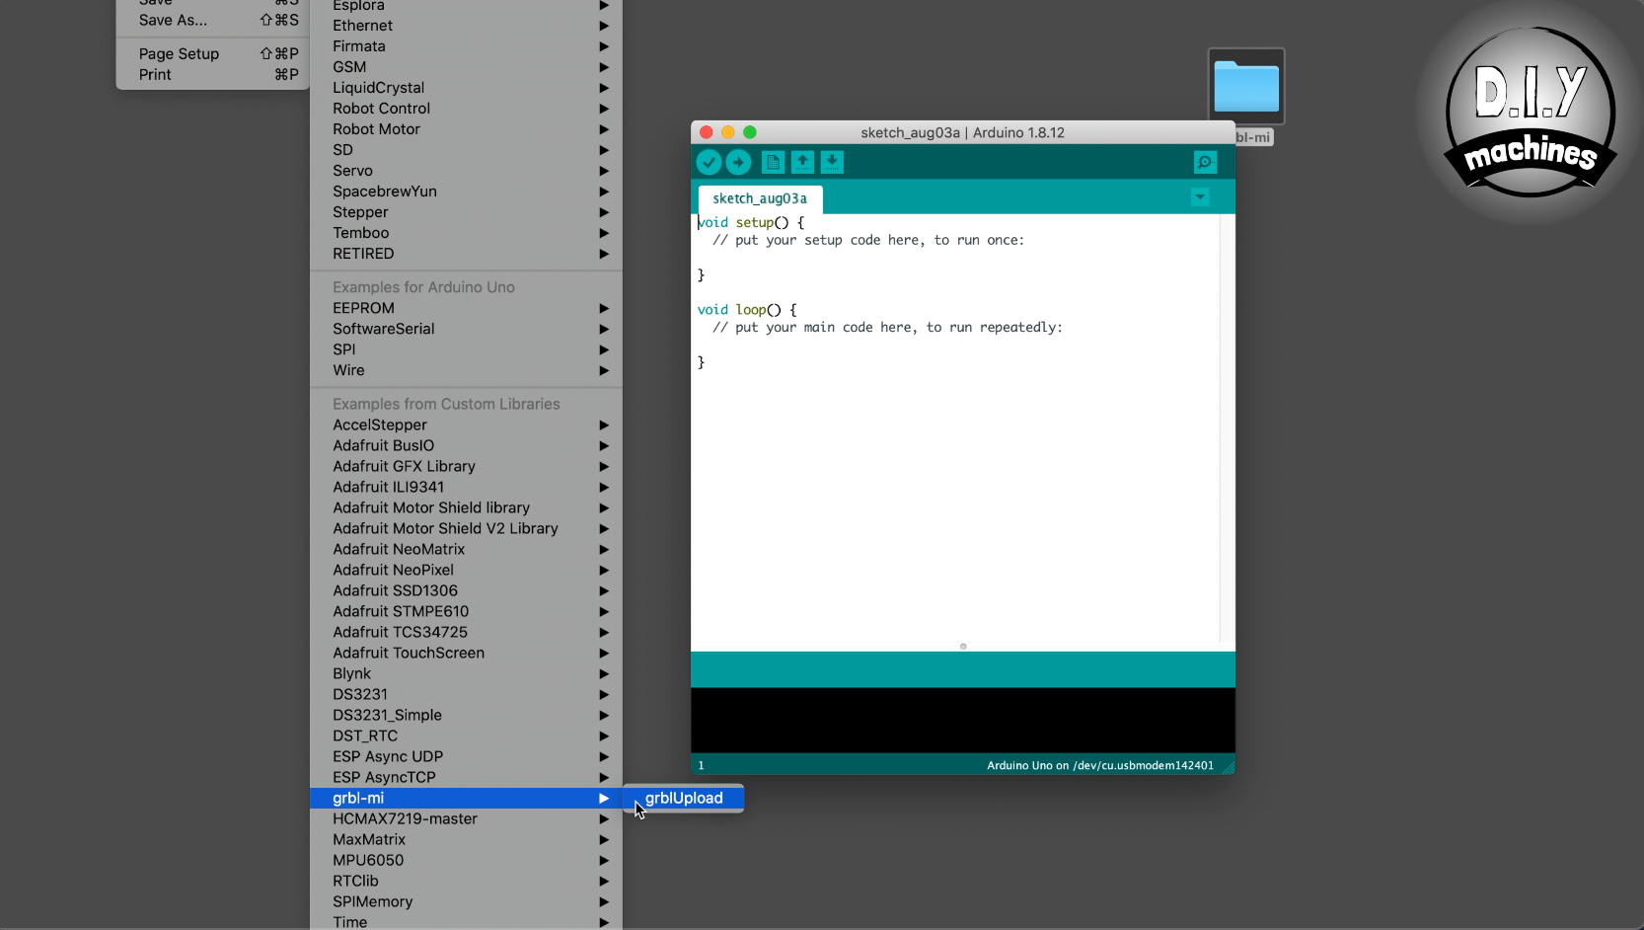Image resolution: width=1644 pixels, height=930 pixels.
Task: Open Robot Control examples entry
Action: coord(466,109)
